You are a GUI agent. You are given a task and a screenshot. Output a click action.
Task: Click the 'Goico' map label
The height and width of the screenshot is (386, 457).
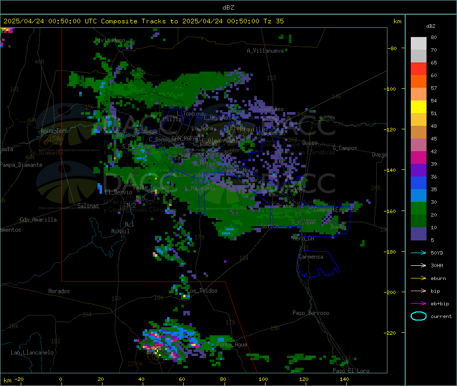[x=310, y=143]
